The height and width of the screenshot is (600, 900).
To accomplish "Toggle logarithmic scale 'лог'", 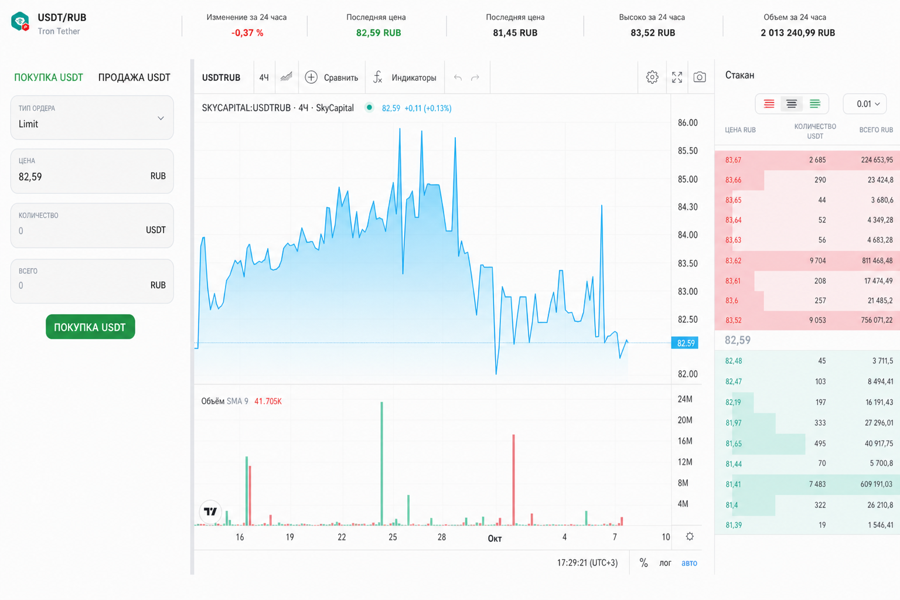I will pos(665,562).
